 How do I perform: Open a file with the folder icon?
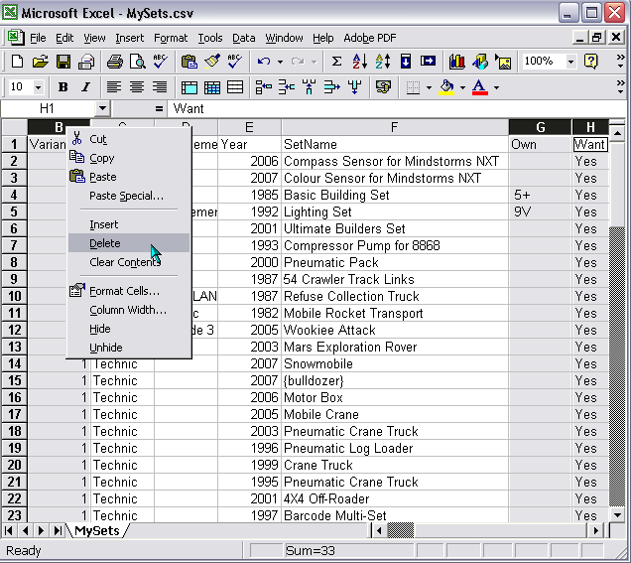[40, 62]
